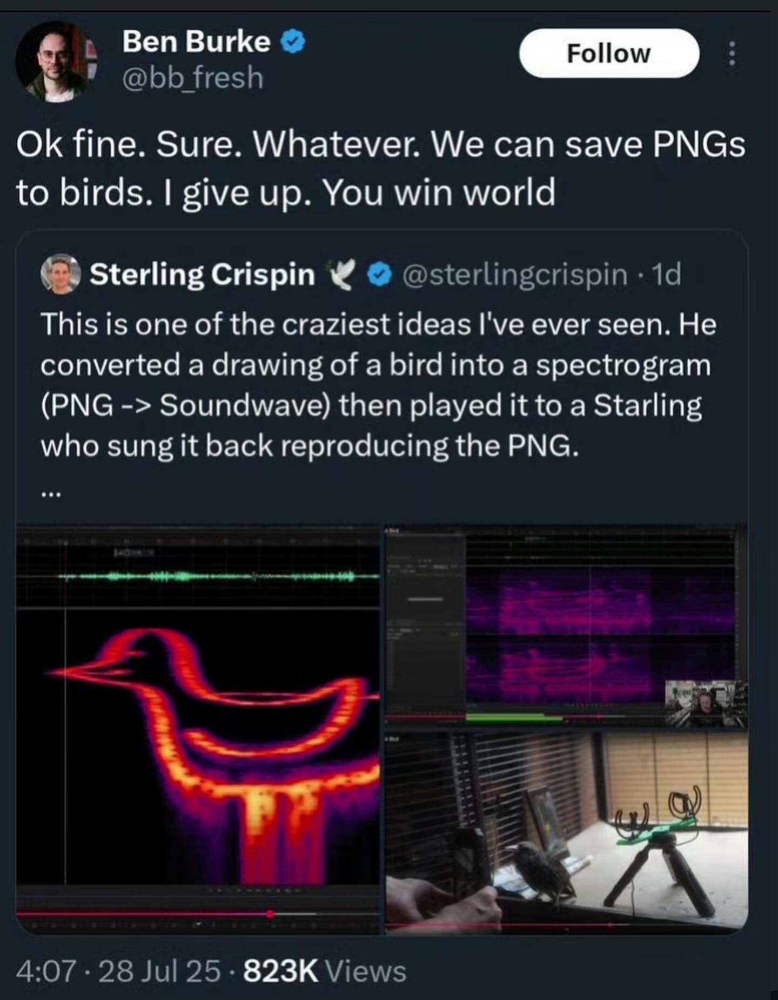Click the webcam inset in purple spectrogram
778x1000 pixels.
tap(706, 703)
